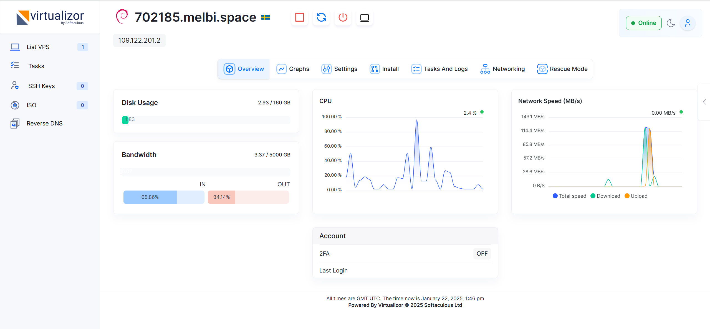This screenshot has height=329, width=710.
Task: Click the IN 65.86% bandwidth bar
Action: (164, 197)
